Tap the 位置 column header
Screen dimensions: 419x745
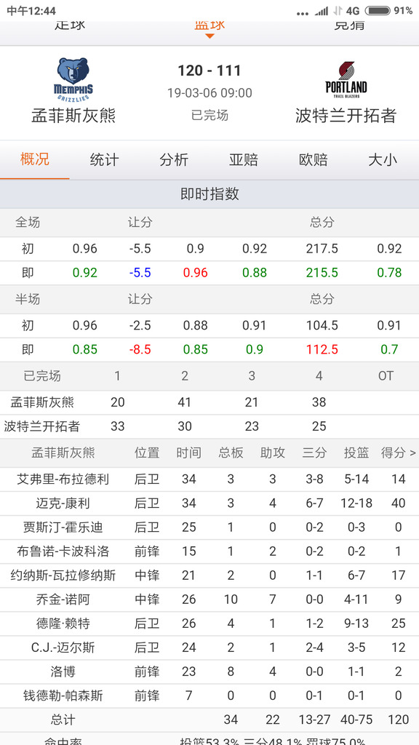[x=147, y=453]
